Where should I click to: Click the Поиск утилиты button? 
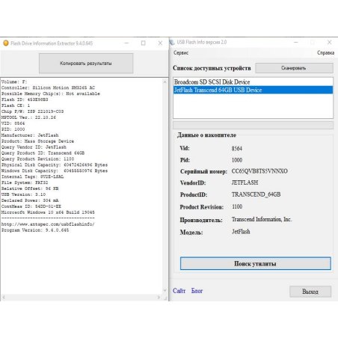click(256, 263)
